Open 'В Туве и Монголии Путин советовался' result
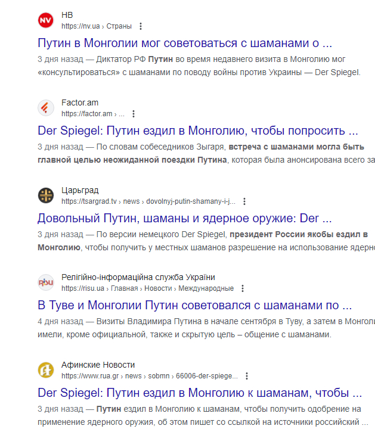375x435 pixels. tap(195, 306)
